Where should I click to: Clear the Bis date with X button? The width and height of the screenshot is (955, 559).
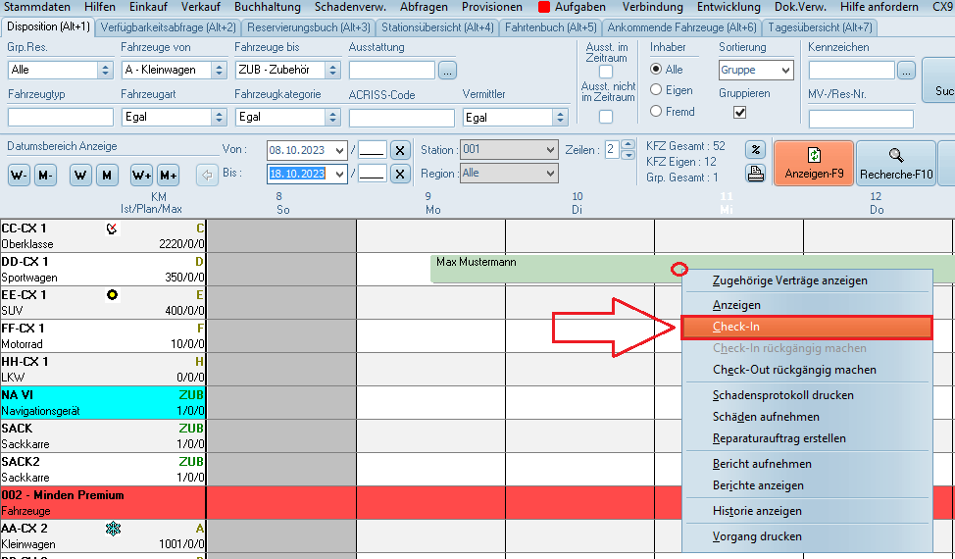399,174
